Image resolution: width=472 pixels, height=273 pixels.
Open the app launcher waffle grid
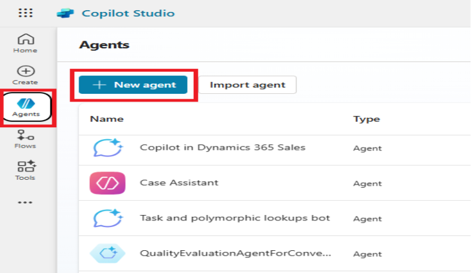tap(26, 13)
